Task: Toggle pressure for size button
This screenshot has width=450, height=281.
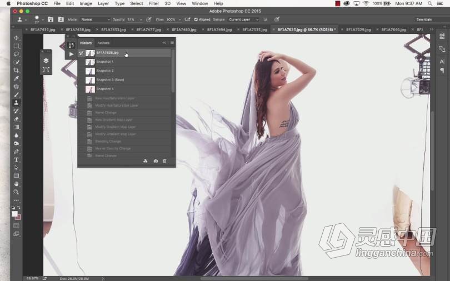Action: point(277,19)
